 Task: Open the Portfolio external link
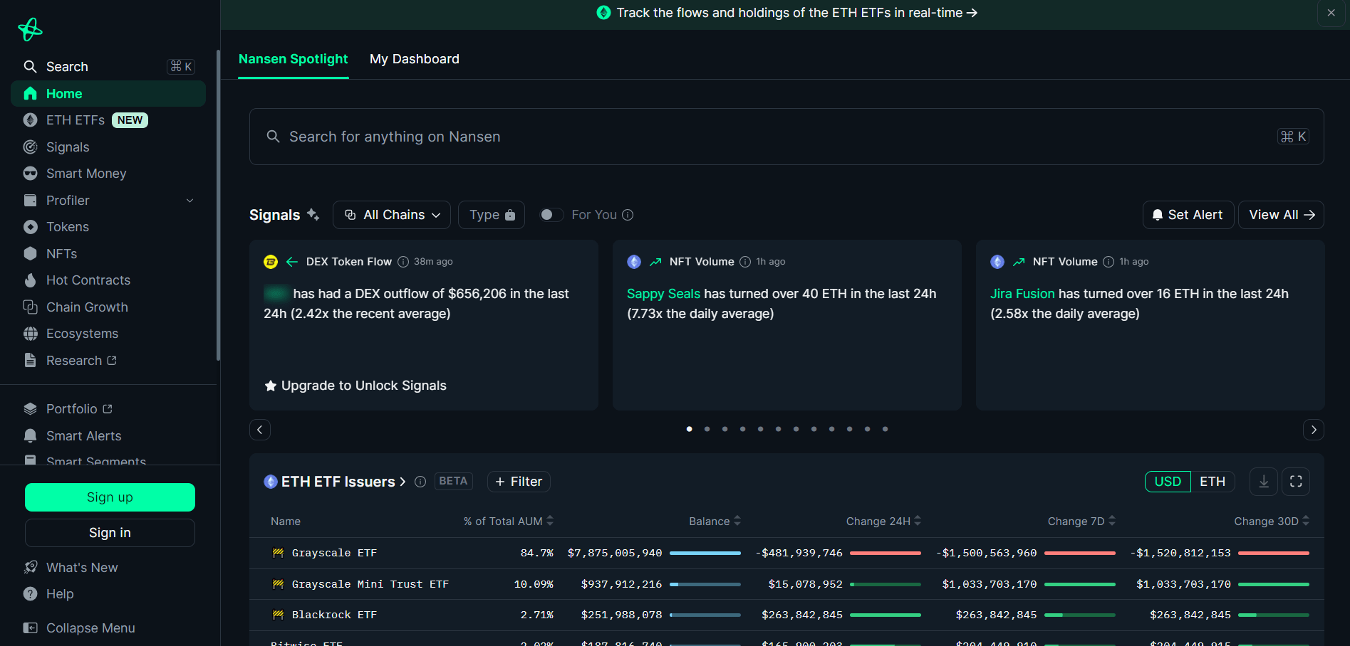(x=108, y=409)
